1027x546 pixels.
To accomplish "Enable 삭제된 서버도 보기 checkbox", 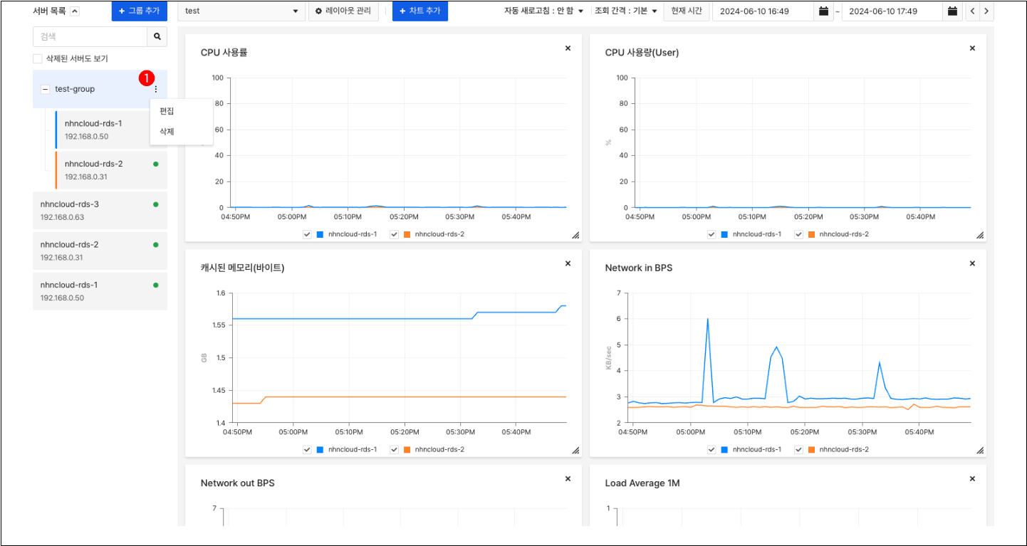I will [x=38, y=58].
